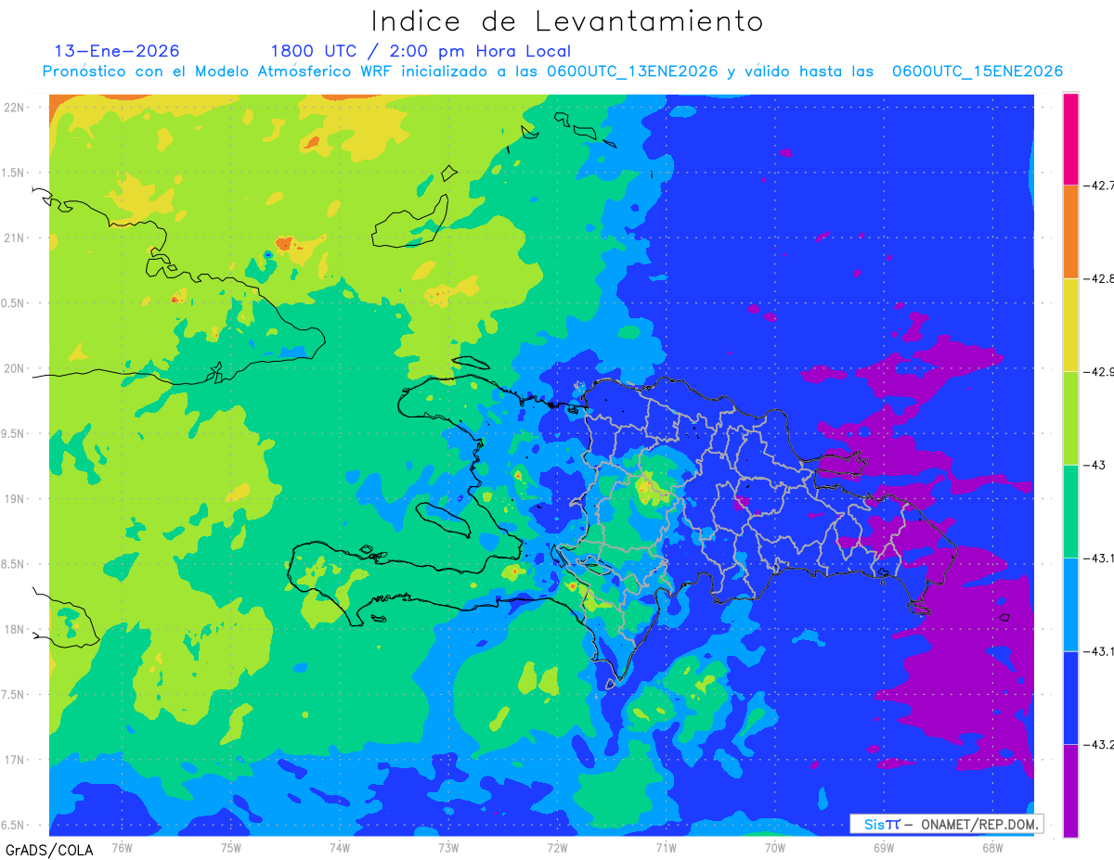Click the '71W' longitude label
Screen dimensions: 1114x860
click(666, 847)
